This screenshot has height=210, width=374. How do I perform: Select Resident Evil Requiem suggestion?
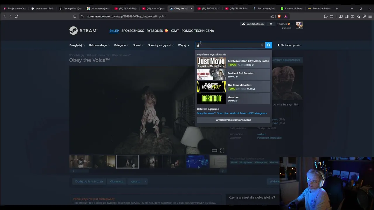[x=233, y=75]
